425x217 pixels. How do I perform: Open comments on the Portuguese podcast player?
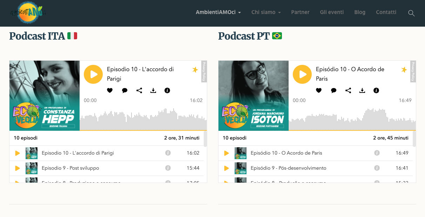click(x=333, y=90)
